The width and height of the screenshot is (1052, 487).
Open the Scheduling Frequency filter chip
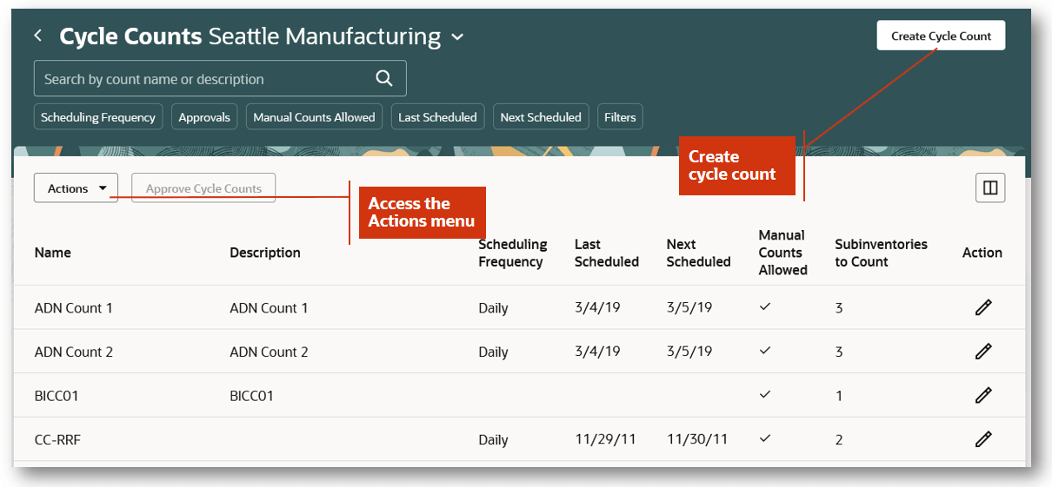tap(97, 117)
